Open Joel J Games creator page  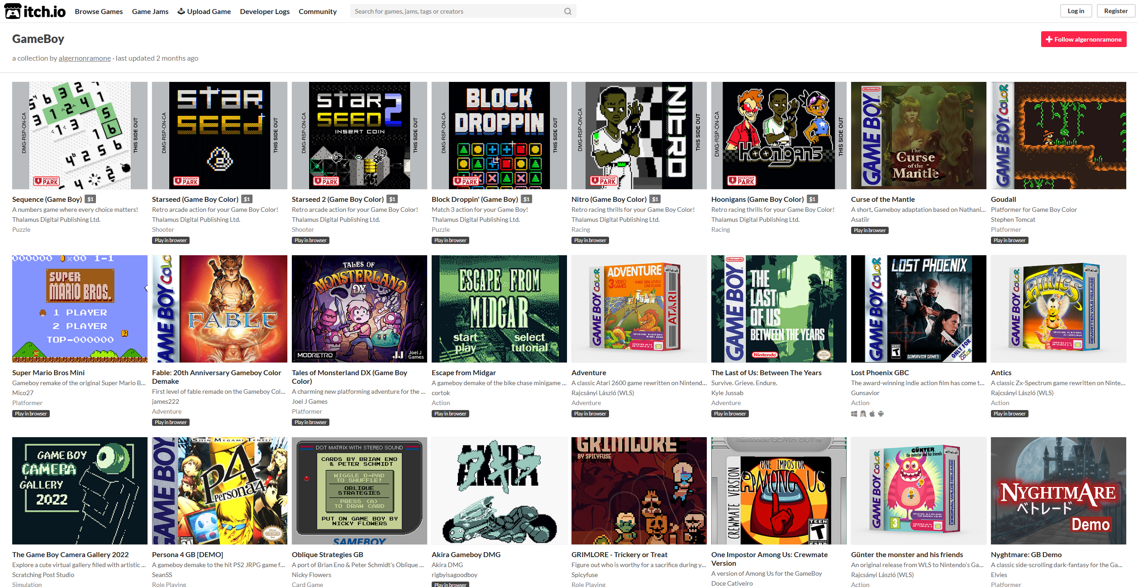point(309,401)
